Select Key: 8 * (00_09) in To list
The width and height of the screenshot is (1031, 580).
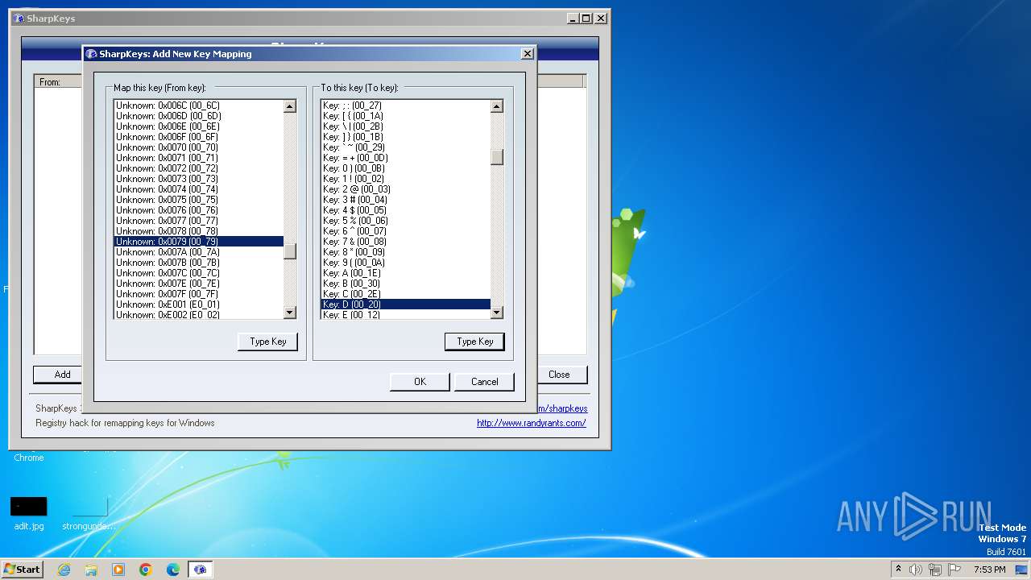point(405,252)
